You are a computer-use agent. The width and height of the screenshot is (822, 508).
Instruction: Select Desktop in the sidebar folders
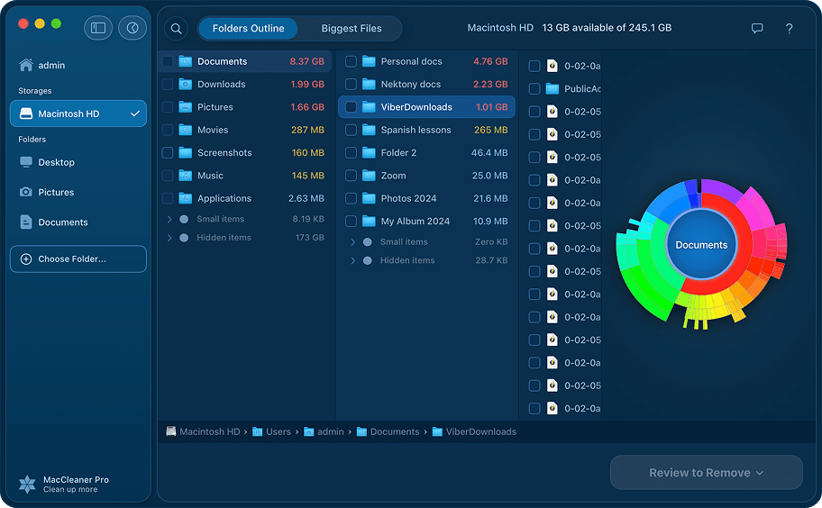pos(56,162)
